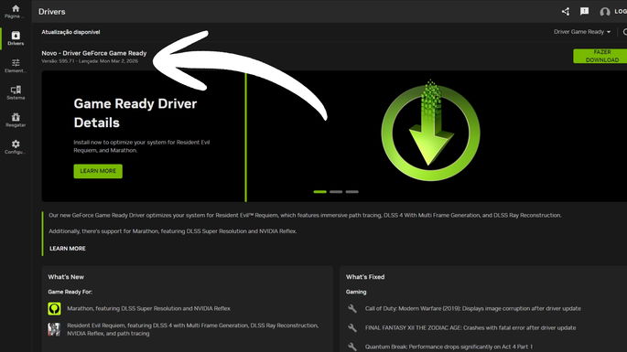
Task: Select the second carousel slide indicator
Action: 336,192
